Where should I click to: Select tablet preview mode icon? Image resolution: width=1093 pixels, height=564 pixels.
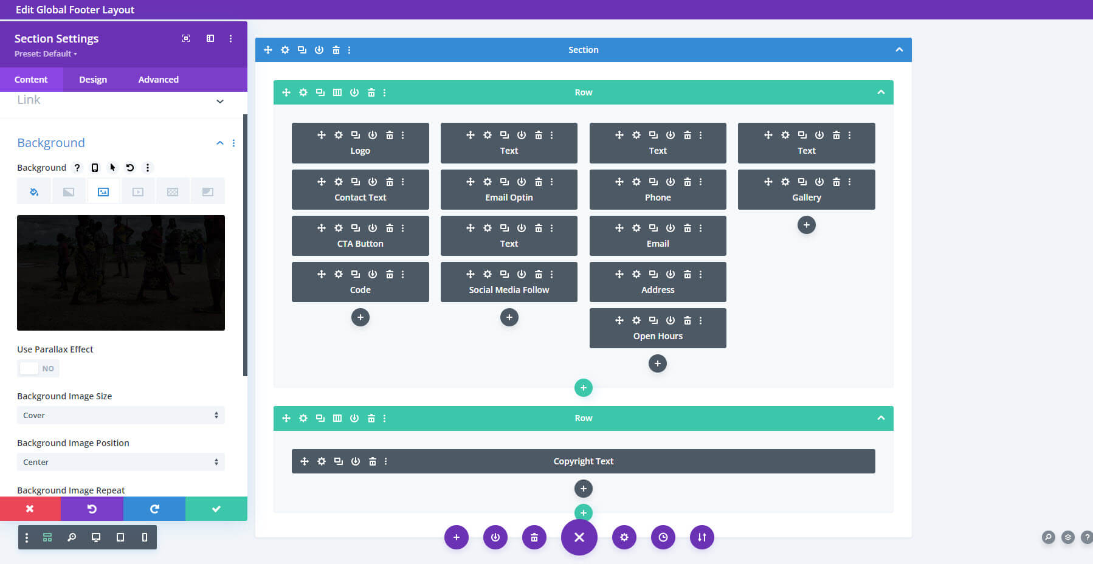point(120,537)
